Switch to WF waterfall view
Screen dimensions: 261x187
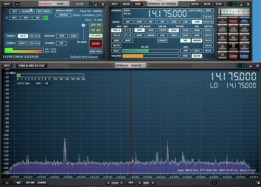click(19, 183)
